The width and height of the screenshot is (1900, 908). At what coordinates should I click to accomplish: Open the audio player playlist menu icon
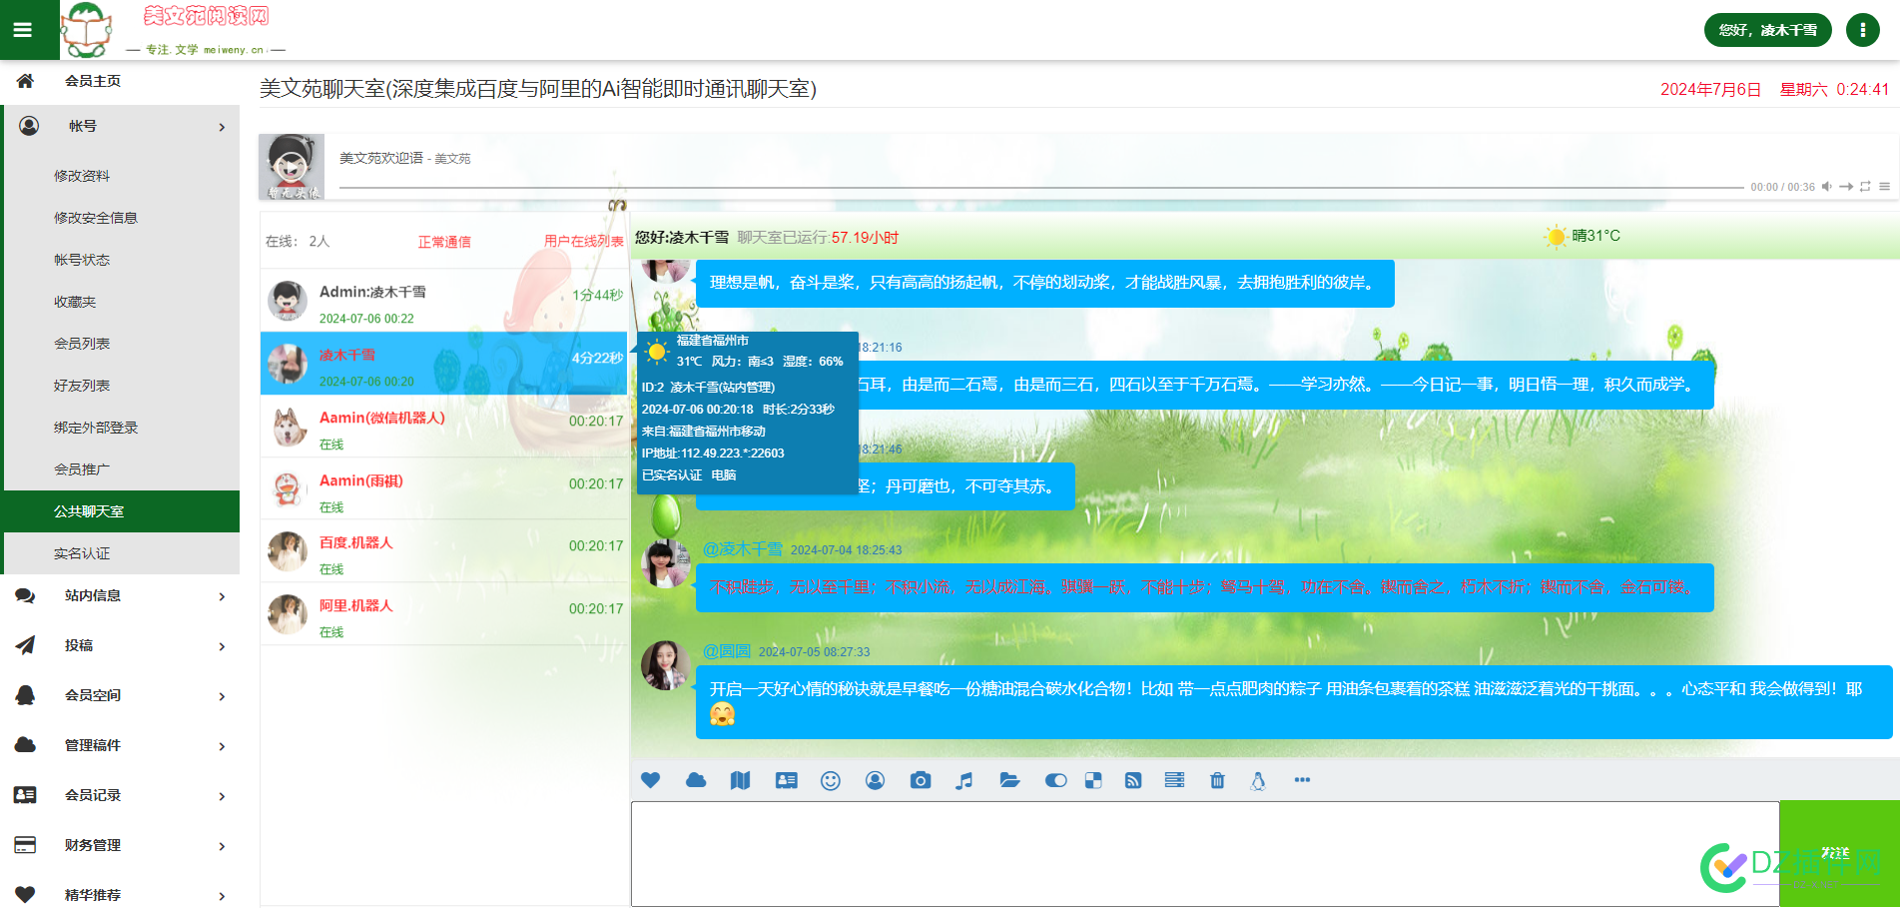tap(1884, 187)
